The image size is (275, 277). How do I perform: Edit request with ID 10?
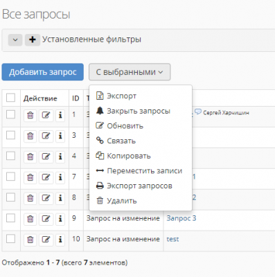point(46,240)
